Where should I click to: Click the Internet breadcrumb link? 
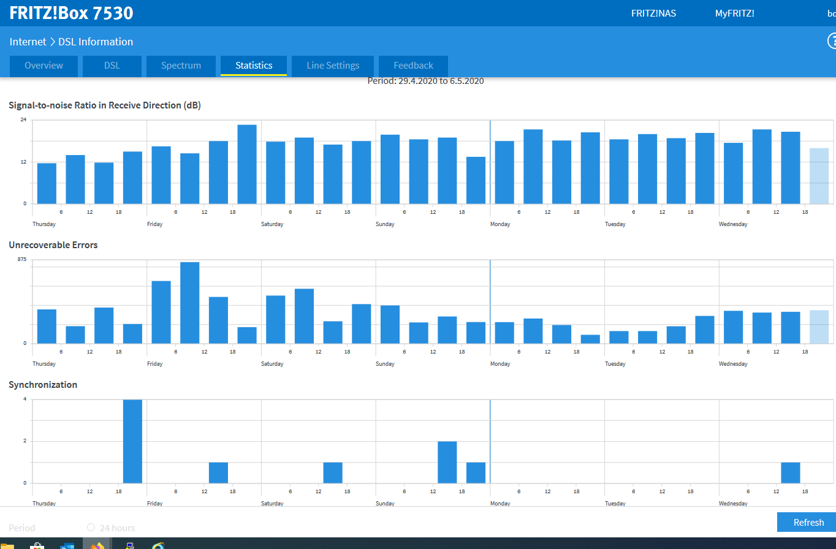pyautogui.click(x=28, y=42)
